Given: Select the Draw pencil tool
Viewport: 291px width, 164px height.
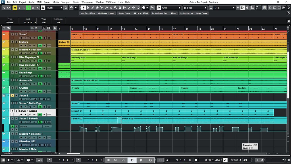Looking at the screenshot, I should pos(93,8).
